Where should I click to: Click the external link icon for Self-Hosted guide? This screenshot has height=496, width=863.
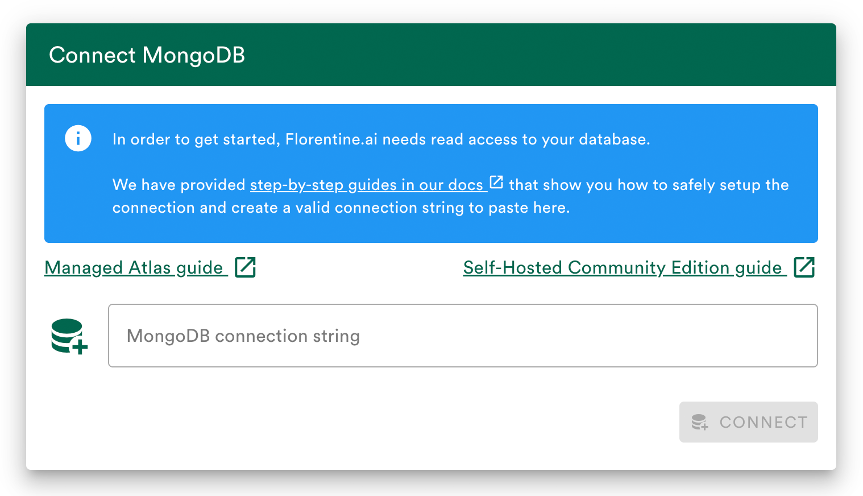805,267
